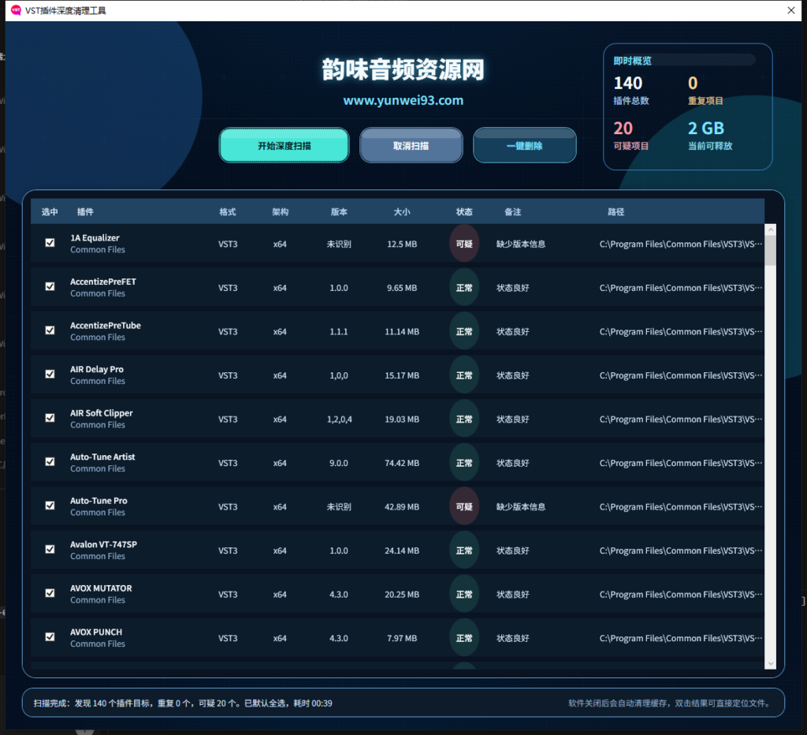Deselect the Auto-Tune Artist checkbox

pos(50,462)
